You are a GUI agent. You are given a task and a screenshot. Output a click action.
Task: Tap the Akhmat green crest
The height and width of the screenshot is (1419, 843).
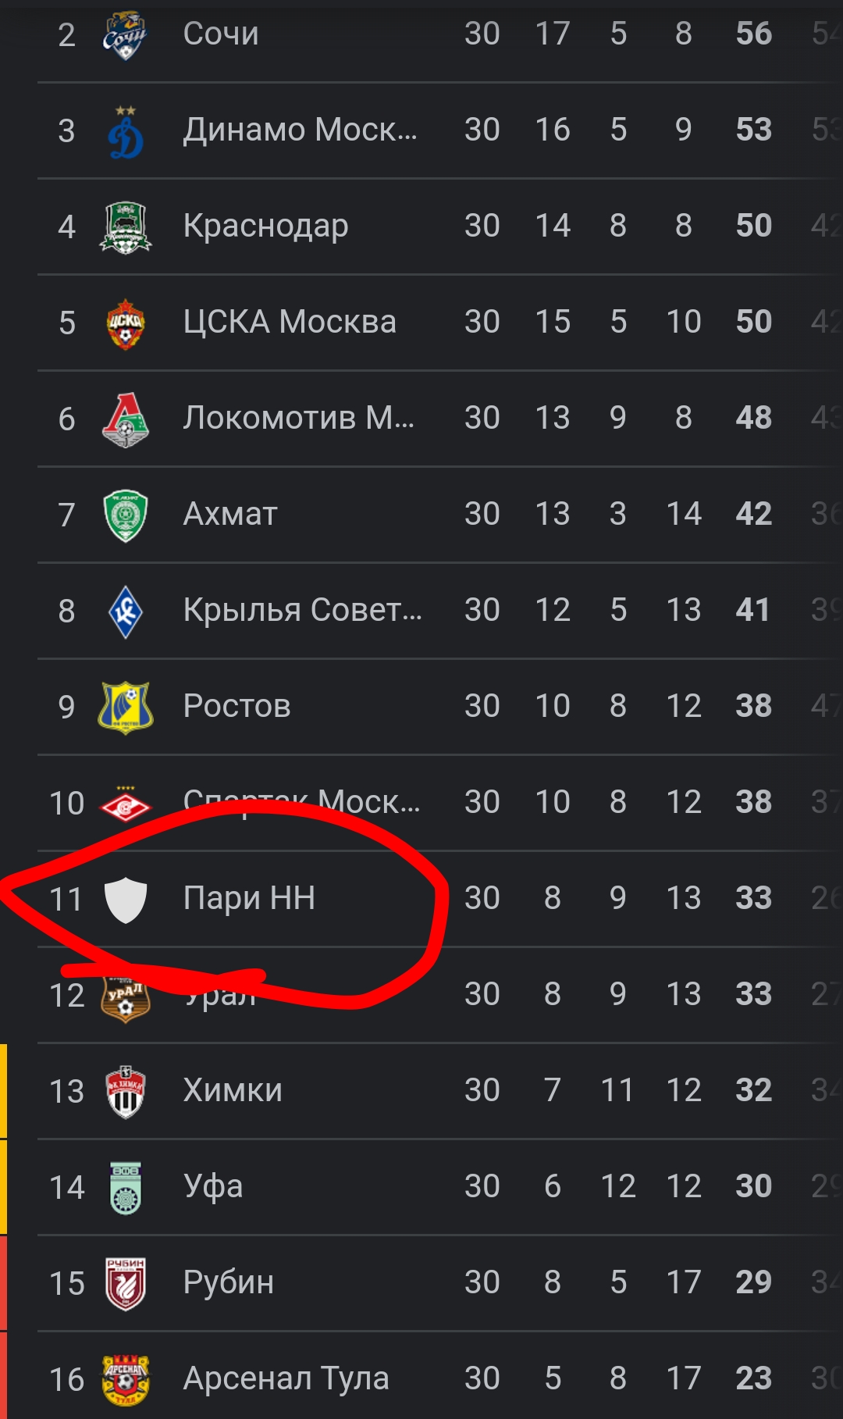pyautogui.click(x=125, y=515)
